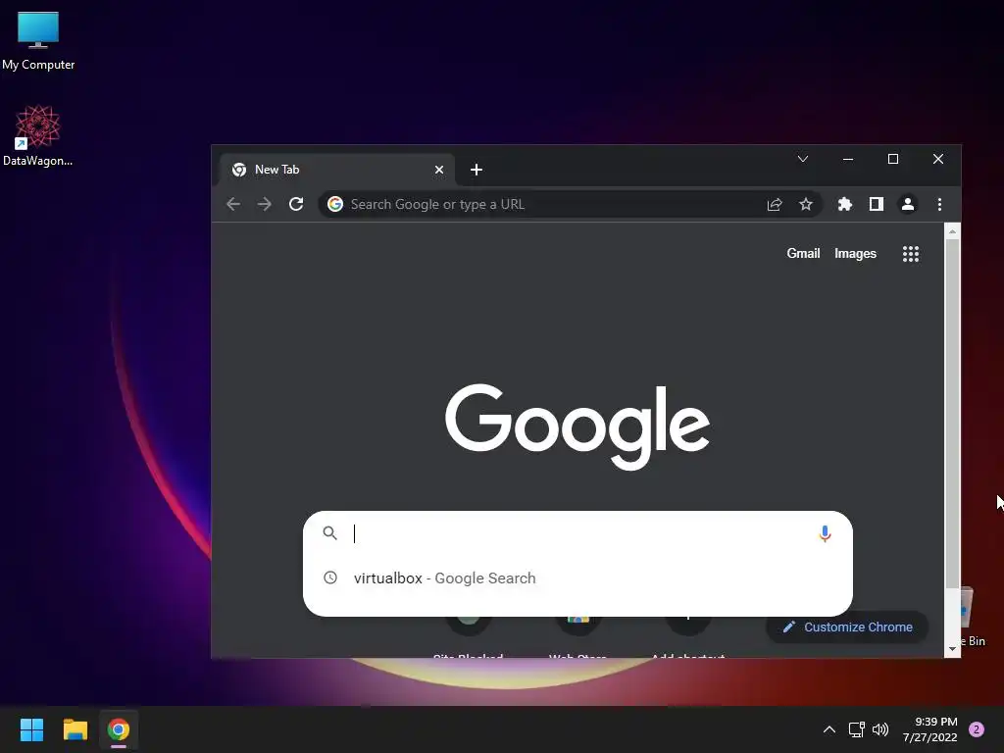1004x753 pixels.
Task: Click the page scrollbar thumb
Action: [952, 413]
